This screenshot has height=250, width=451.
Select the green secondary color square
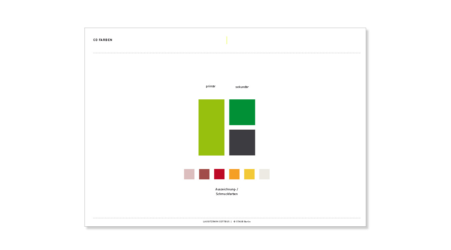(x=242, y=112)
